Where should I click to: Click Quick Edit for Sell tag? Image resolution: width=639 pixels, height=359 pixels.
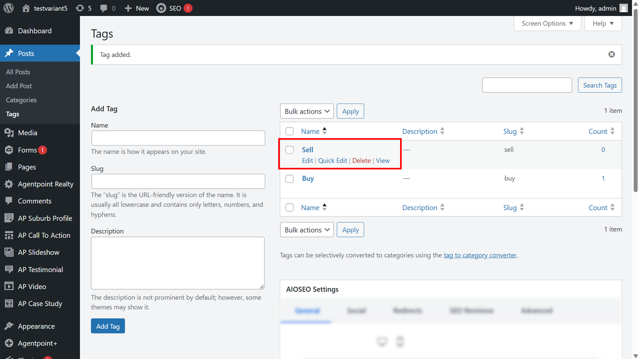(332, 160)
